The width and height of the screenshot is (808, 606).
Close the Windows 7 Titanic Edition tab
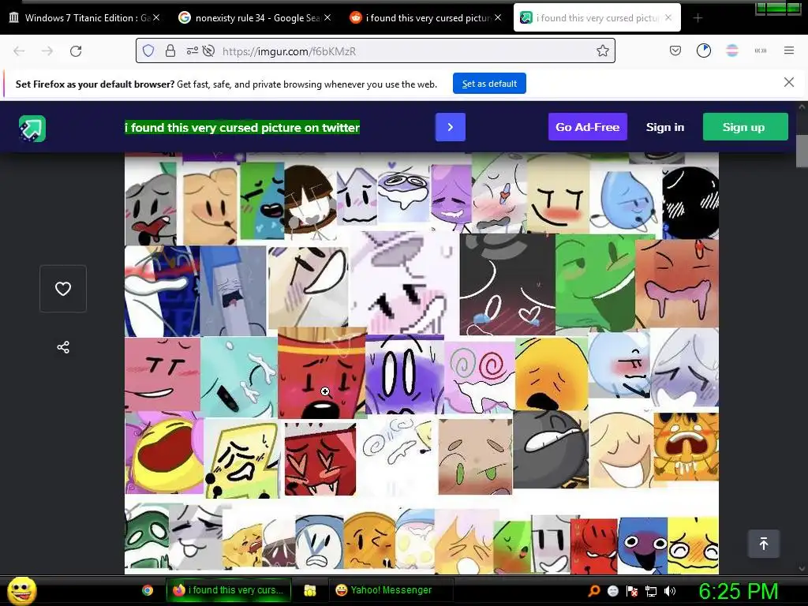tap(157, 17)
